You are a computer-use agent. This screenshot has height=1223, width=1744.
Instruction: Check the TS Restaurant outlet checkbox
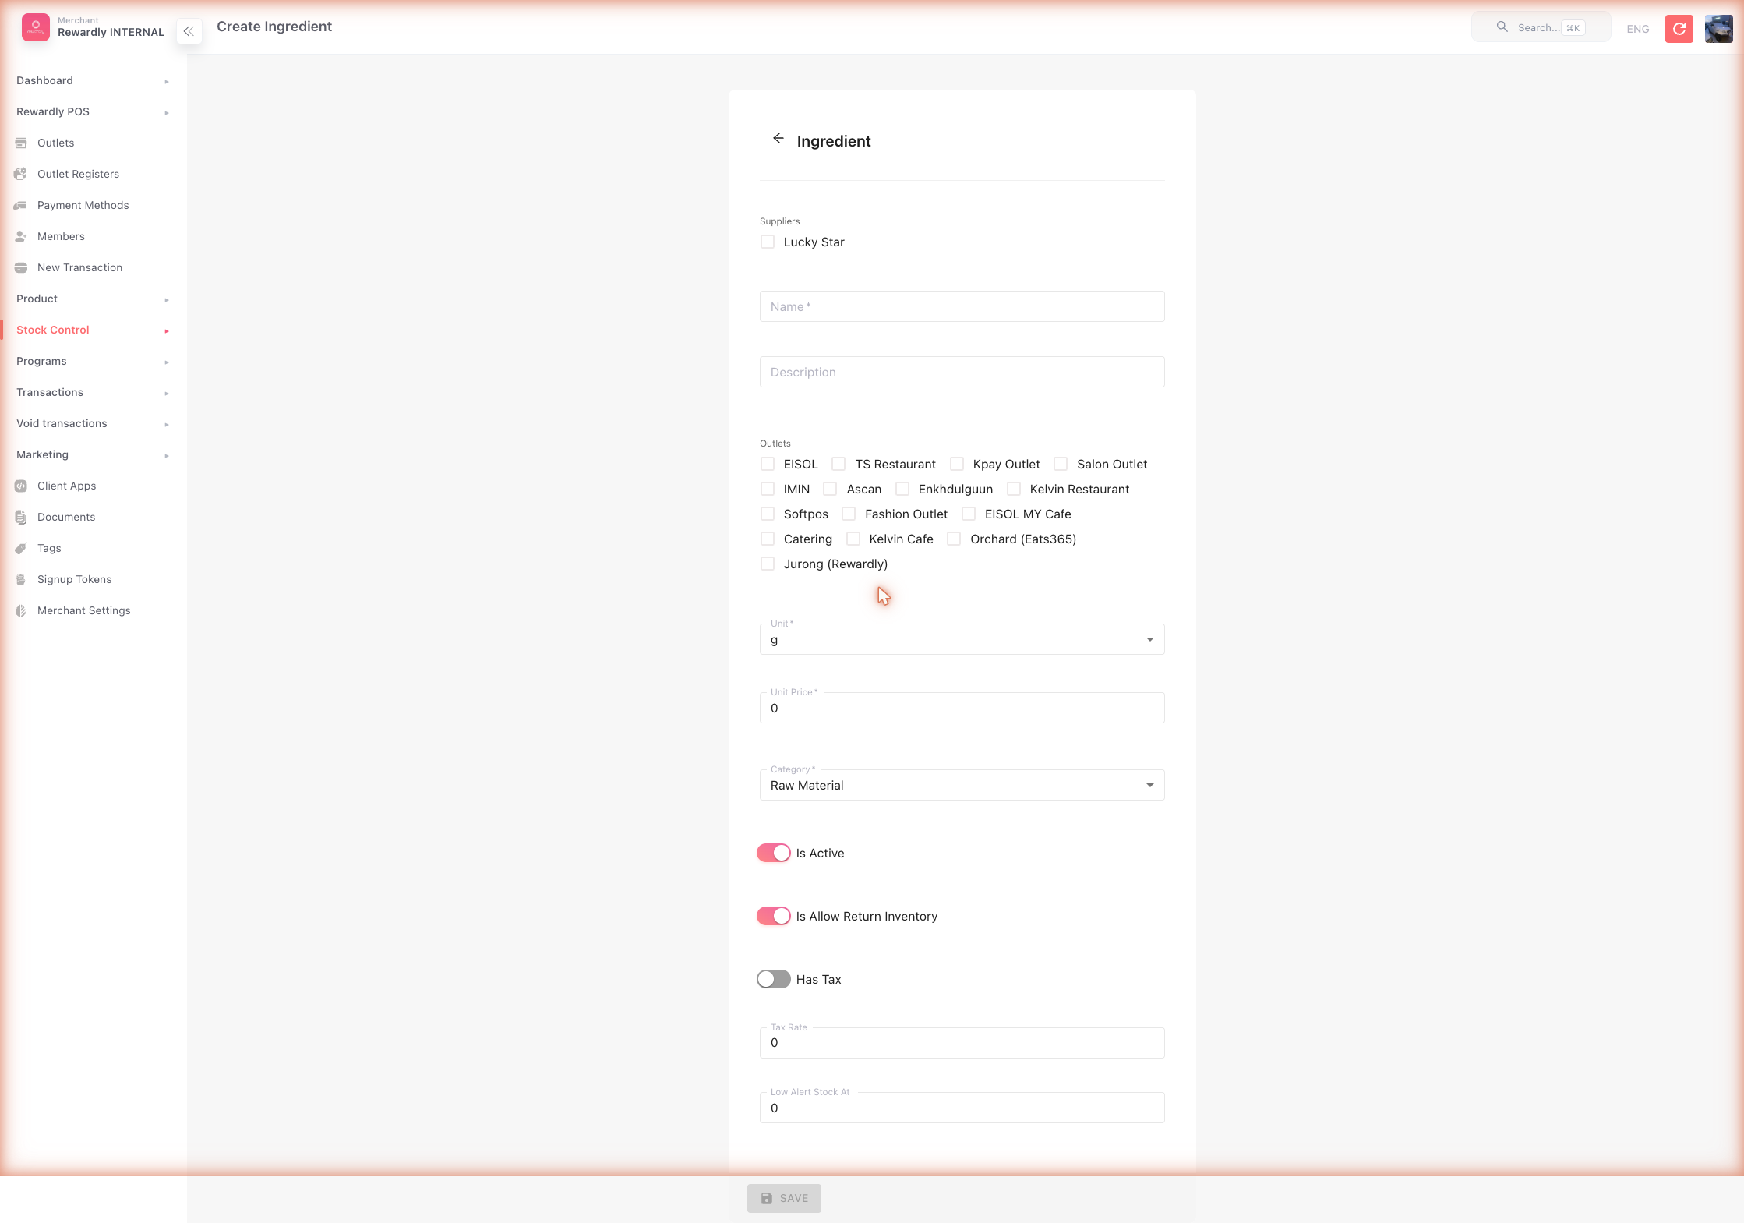tap(838, 464)
